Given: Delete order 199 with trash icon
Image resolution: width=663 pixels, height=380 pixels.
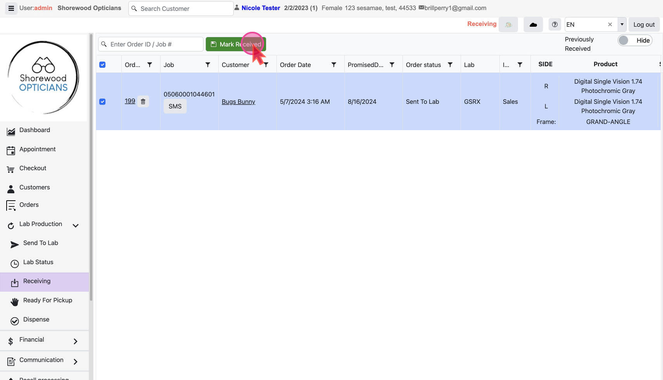Looking at the screenshot, I should point(143,101).
